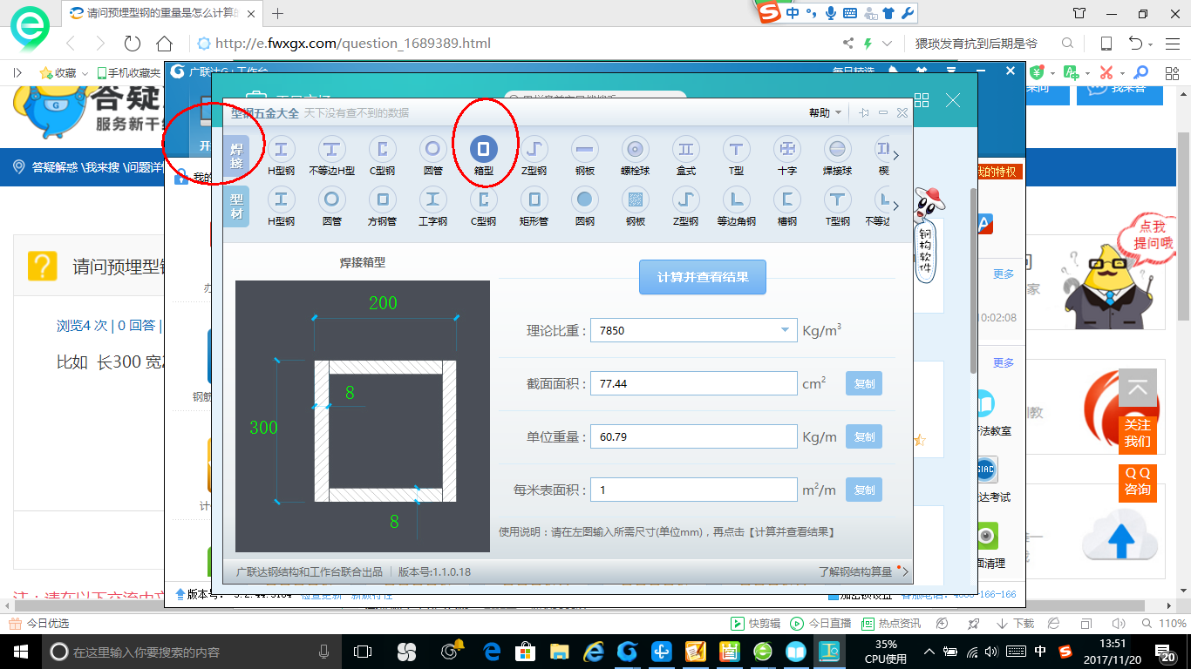The width and height of the screenshot is (1191, 669).
Task: Select 型材 Z型钢 icon in profile row
Action: pyautogui.click(x=685, y=199)
